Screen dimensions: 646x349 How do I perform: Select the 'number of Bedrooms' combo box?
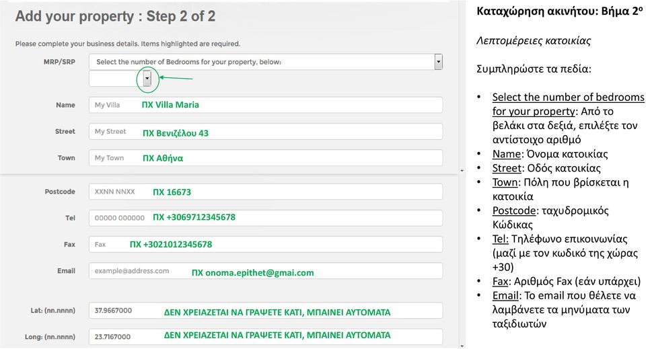pos(266,62)
